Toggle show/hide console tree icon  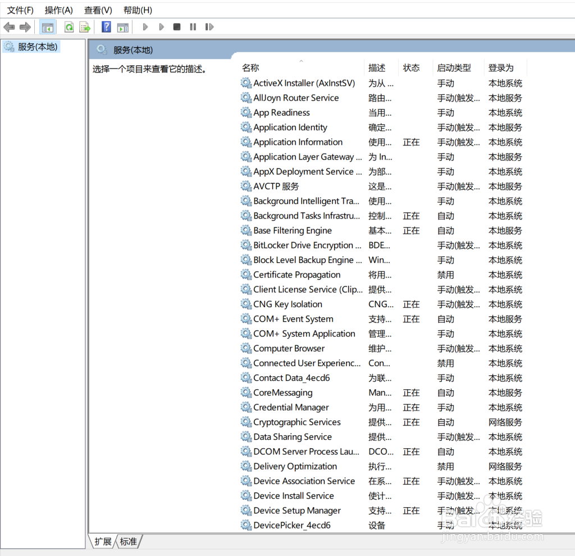[48, 27]
